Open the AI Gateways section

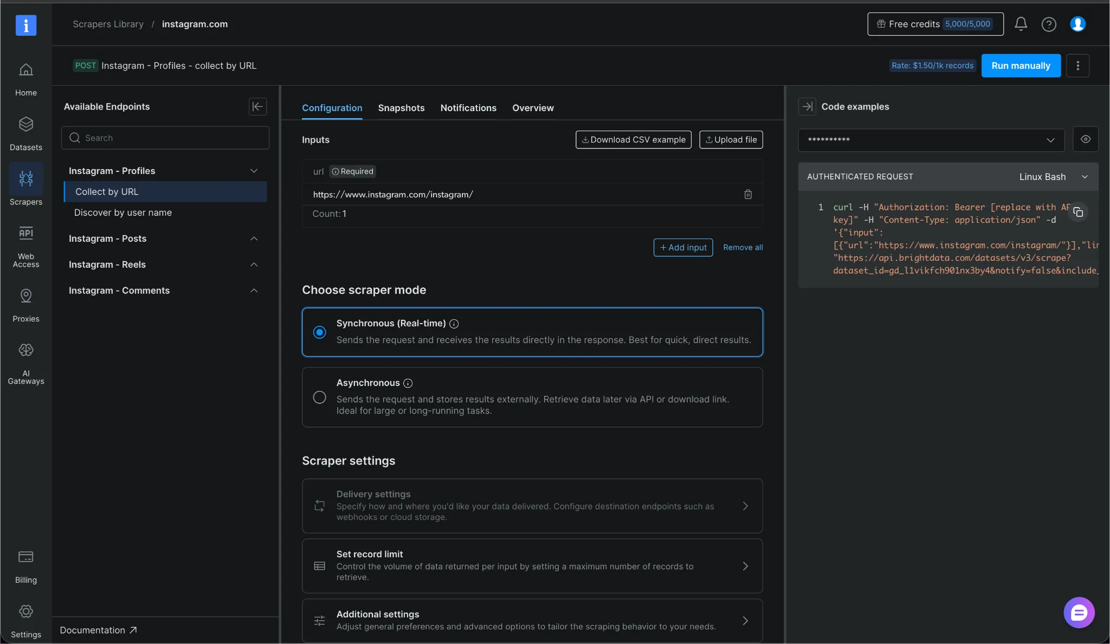[26, 364]
